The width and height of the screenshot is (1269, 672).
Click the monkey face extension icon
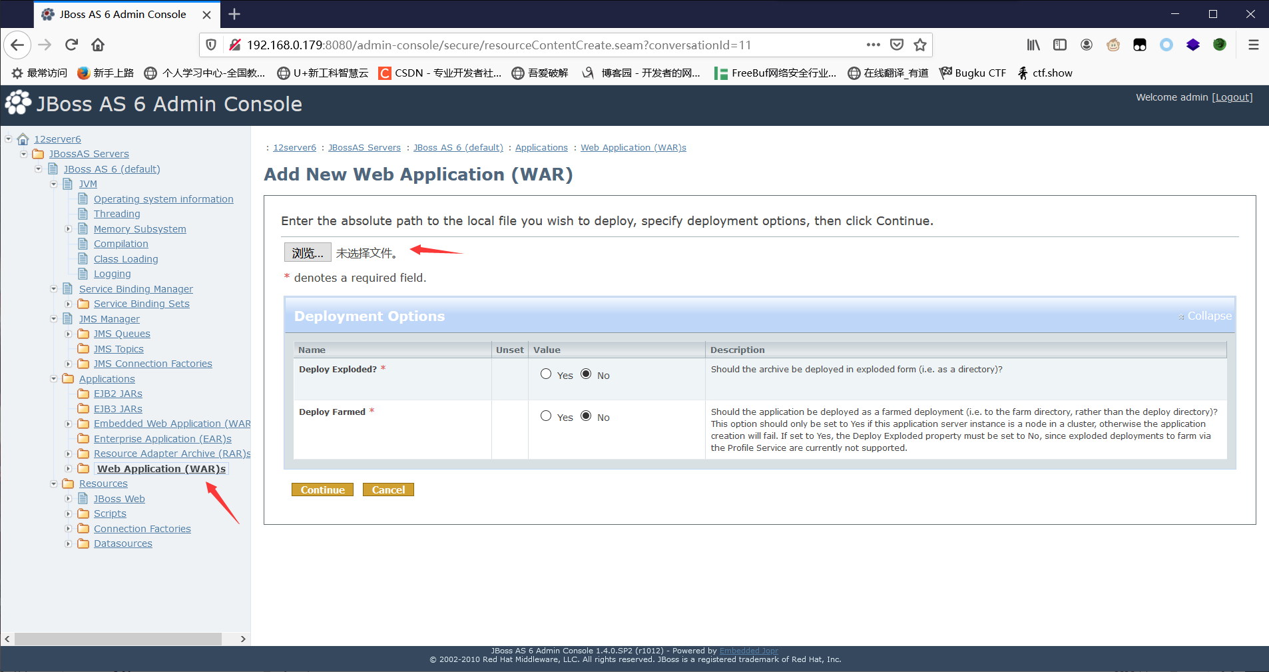click(1113, 45)
